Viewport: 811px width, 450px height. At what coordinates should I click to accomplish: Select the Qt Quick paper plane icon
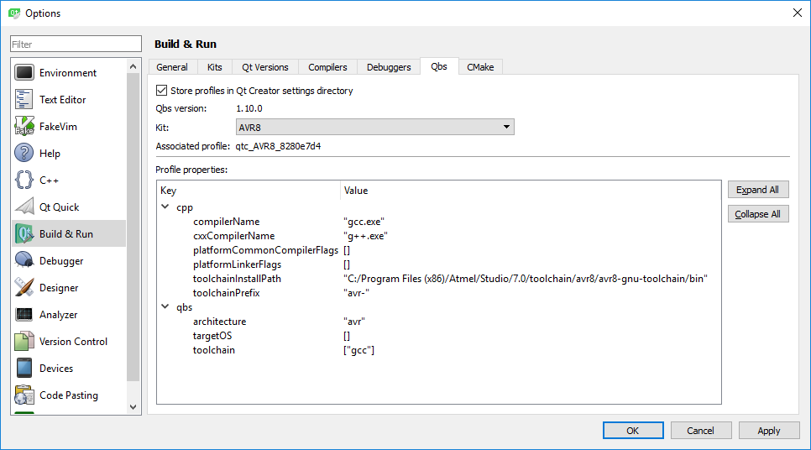coord(24,207)
